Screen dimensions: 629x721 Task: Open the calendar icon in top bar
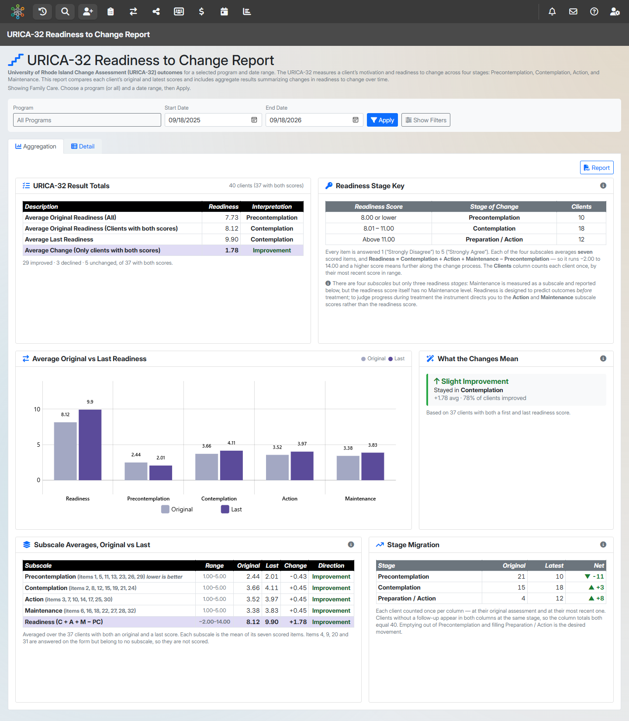pos(224,12)
